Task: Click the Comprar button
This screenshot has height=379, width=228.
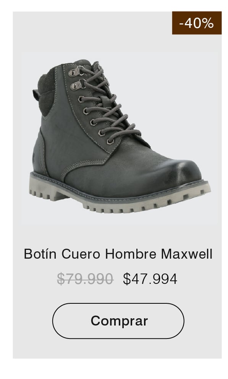Action: point(118,321)
